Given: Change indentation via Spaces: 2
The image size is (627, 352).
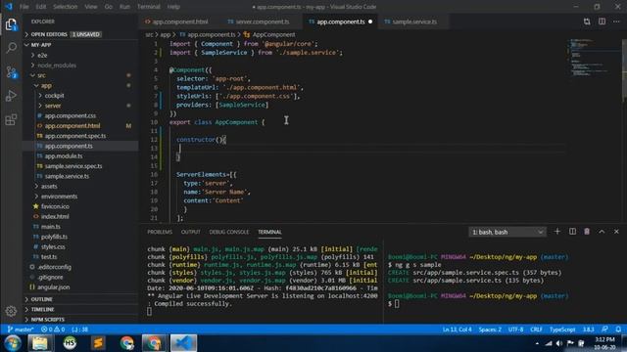Looking at the screenshot, I should click(490, 330).
